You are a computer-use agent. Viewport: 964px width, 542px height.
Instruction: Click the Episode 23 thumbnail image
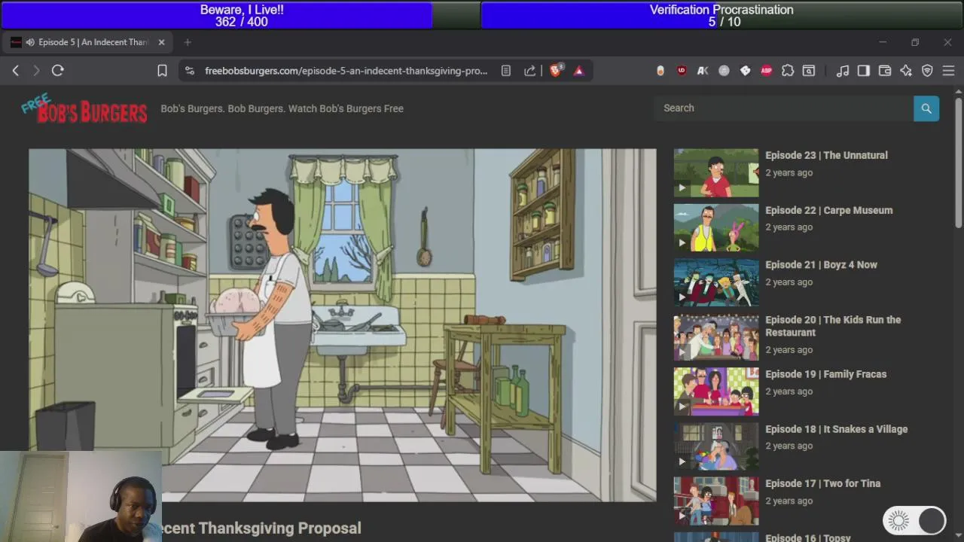(x=716, y=172)
